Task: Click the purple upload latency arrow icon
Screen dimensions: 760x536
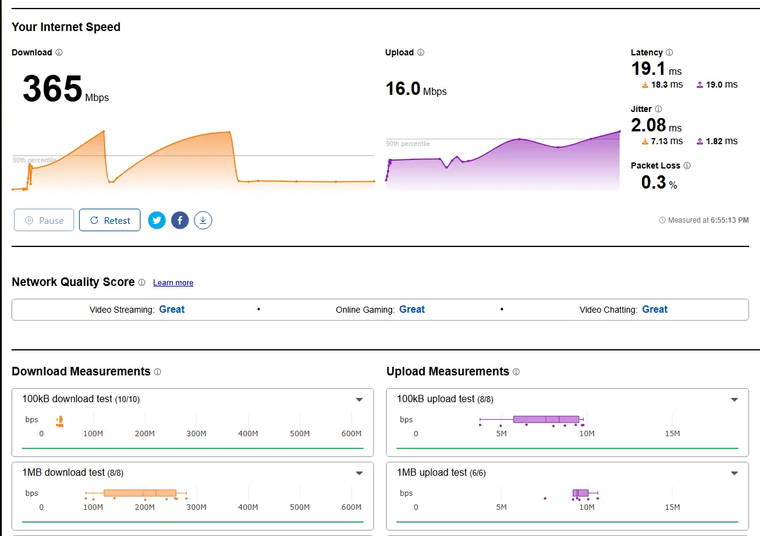Action: (700, 85)
